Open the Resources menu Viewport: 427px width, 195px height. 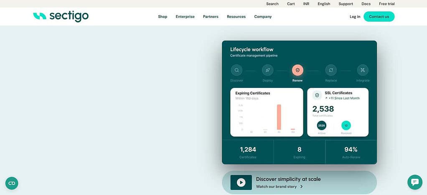(x=236, y=17)
